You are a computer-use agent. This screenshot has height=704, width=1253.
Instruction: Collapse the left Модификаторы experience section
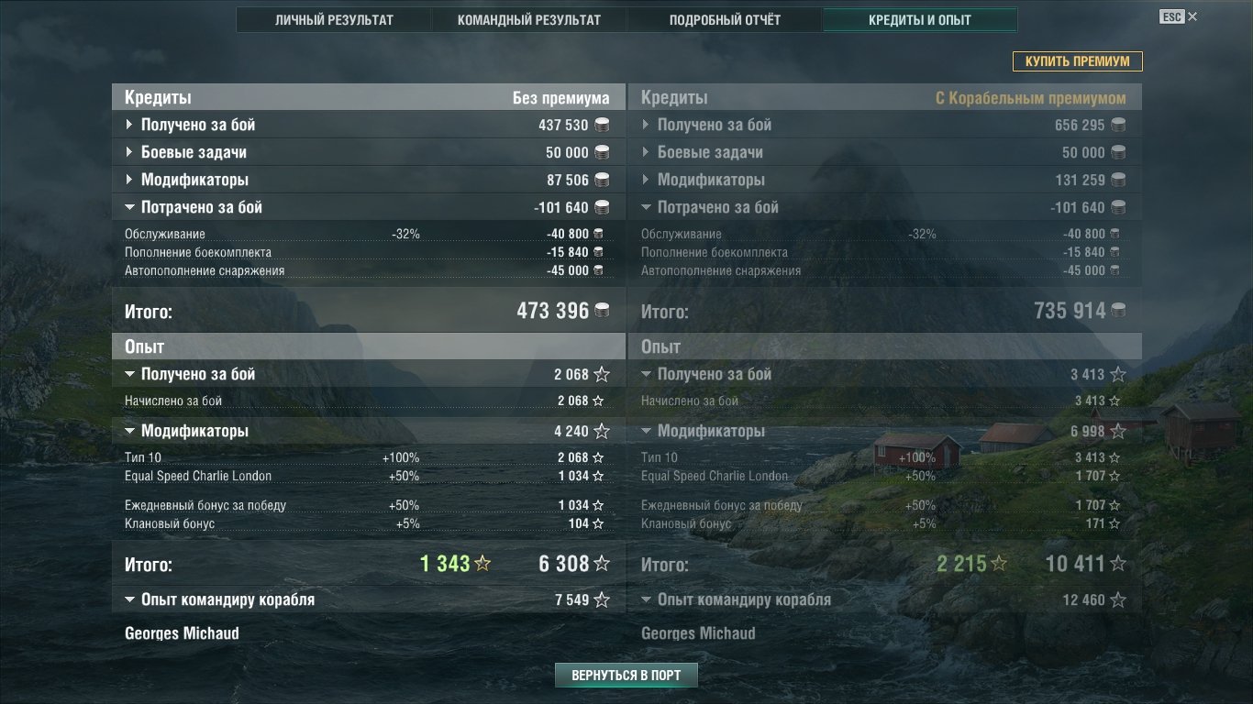[368, 431]
